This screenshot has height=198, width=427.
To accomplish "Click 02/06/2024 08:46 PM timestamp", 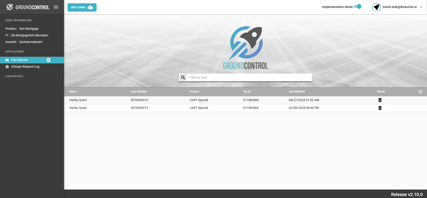I will tap(304, 108).
